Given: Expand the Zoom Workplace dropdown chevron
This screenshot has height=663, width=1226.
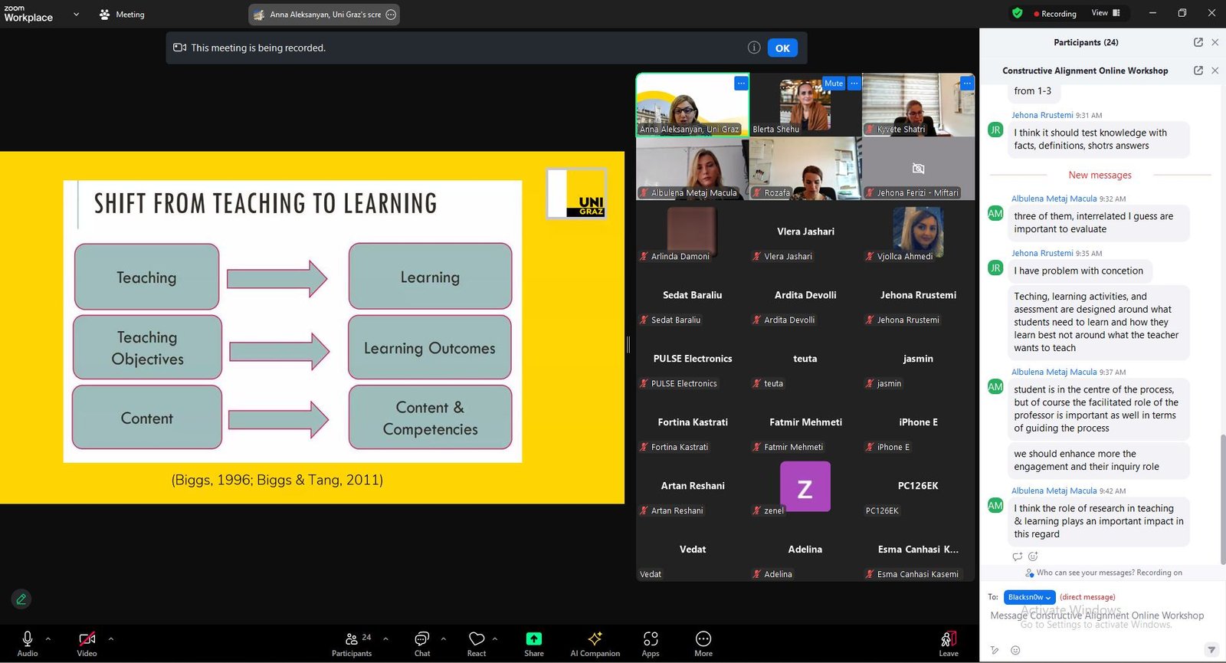Looking at the screenshot, I should pyautogui.click(x=76, y=14).
